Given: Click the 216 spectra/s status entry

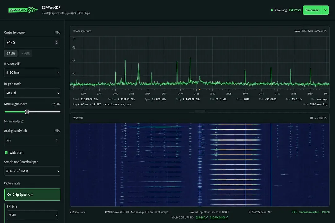Looking at the screenshot, I should click(x=77, y=212).
